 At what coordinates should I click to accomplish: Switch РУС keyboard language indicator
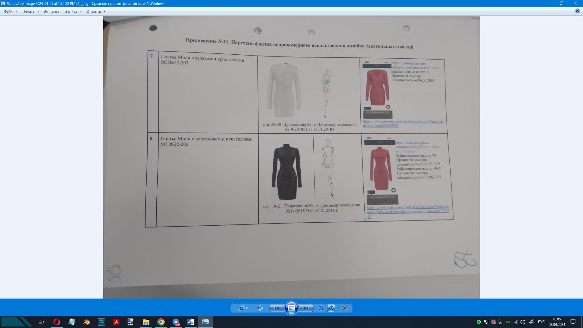pyautogui.click(x=541, y=322)
